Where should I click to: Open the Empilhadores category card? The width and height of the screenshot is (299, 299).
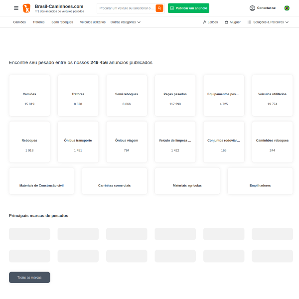tap(260, 181)
